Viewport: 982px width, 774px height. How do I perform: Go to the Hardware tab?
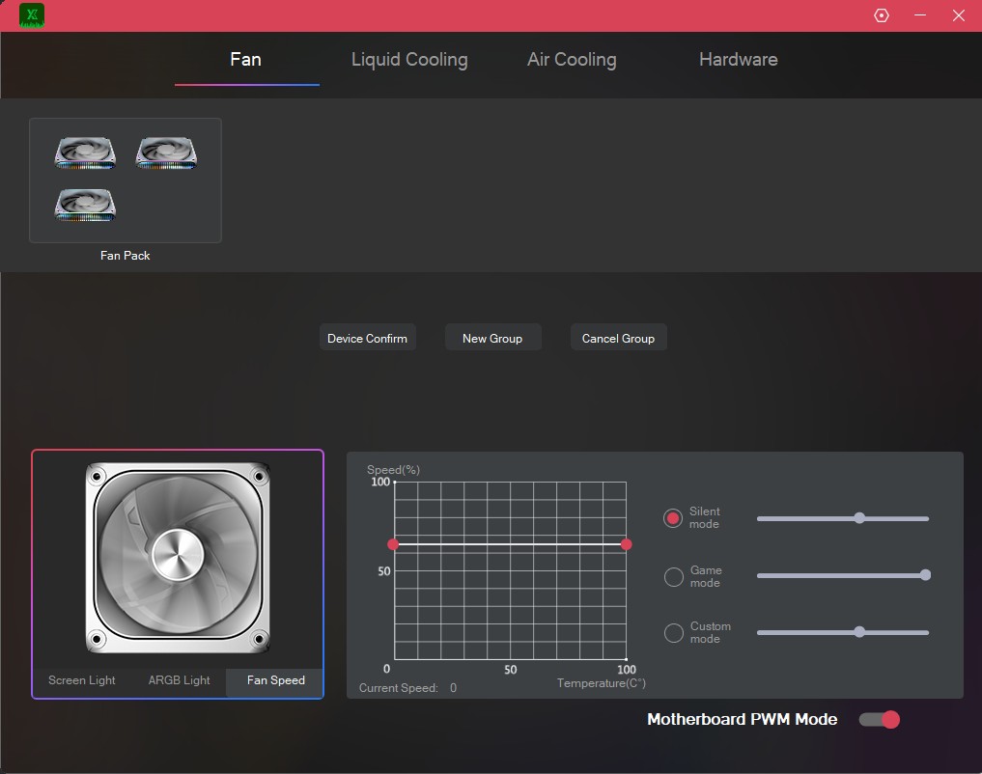coord(739,60)
